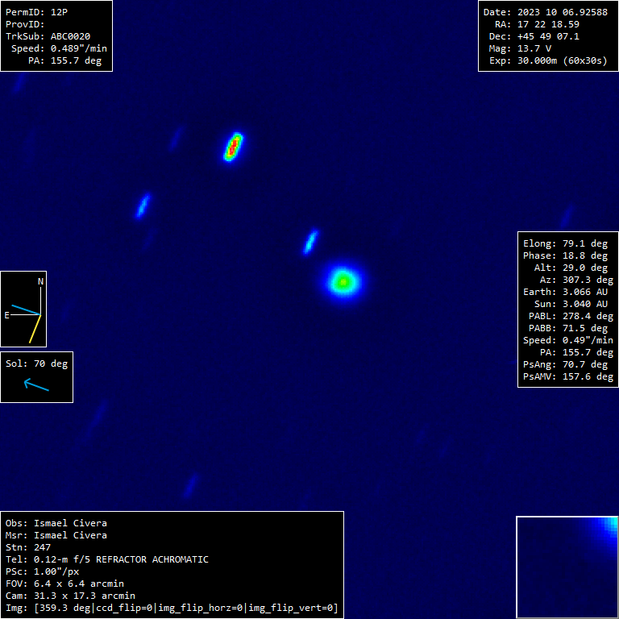Click the N label on the compass
This screenshot has height=619, width=619.
coord(40,281)
